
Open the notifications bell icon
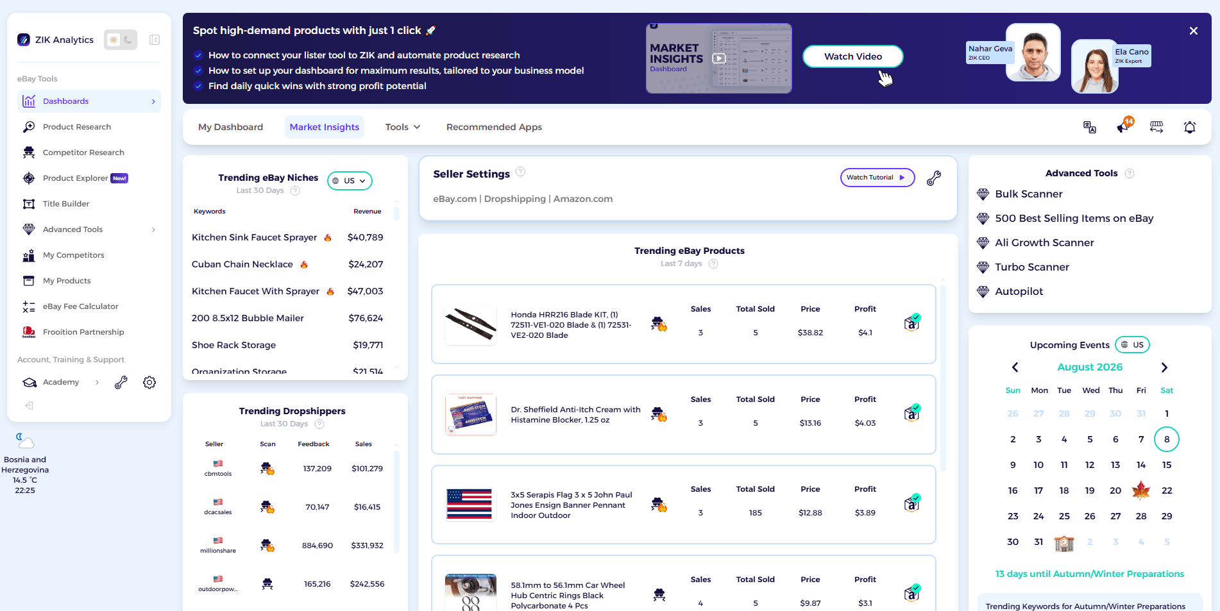(1190, 127)
